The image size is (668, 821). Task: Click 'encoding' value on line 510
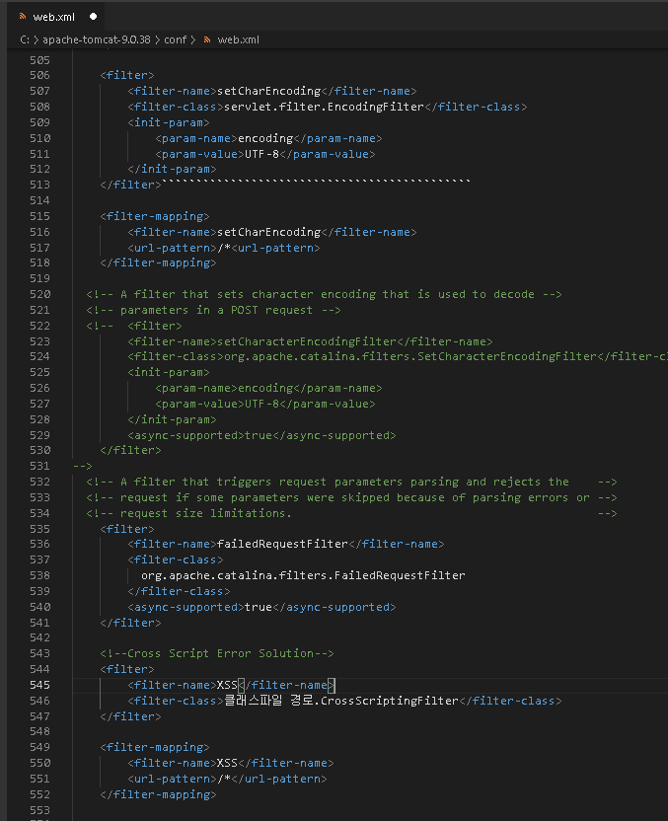265,138
